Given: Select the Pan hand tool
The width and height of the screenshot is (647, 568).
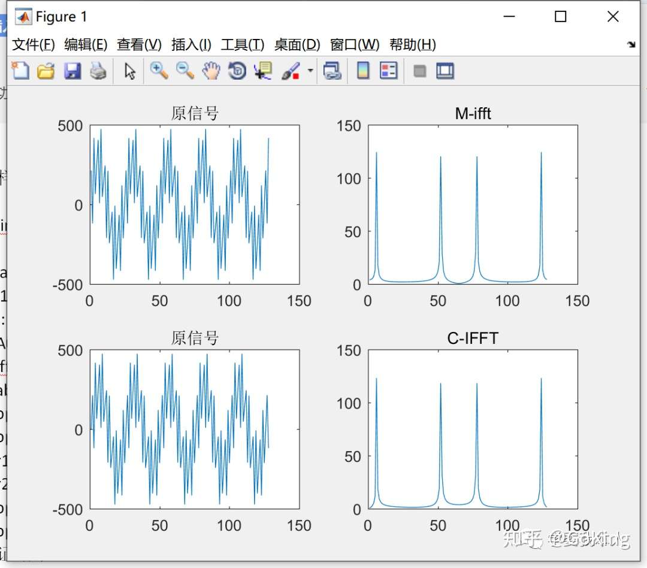Looking at the screenshot, I should 211,71.
